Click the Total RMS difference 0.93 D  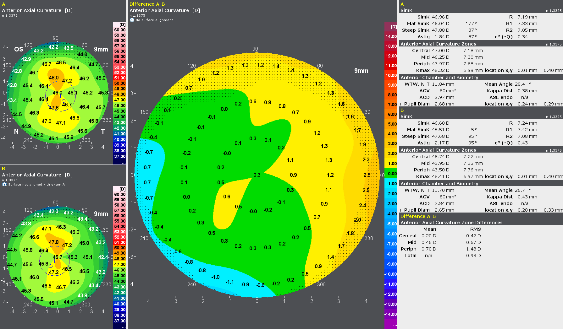(473, 256)
